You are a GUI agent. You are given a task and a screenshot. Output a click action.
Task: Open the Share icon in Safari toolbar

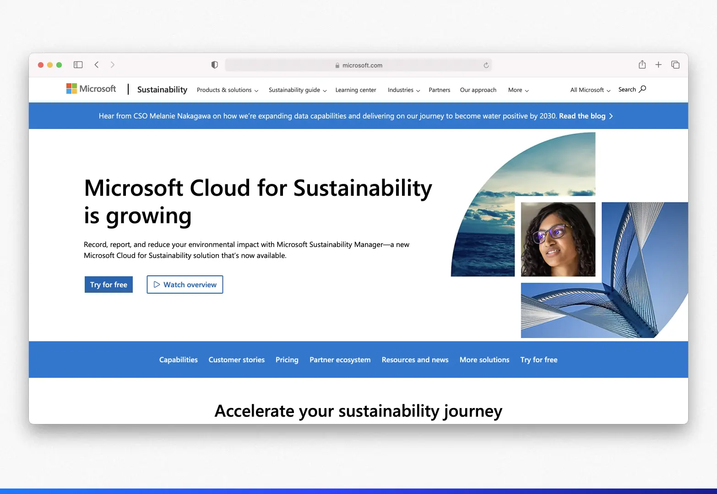(642, 64)
